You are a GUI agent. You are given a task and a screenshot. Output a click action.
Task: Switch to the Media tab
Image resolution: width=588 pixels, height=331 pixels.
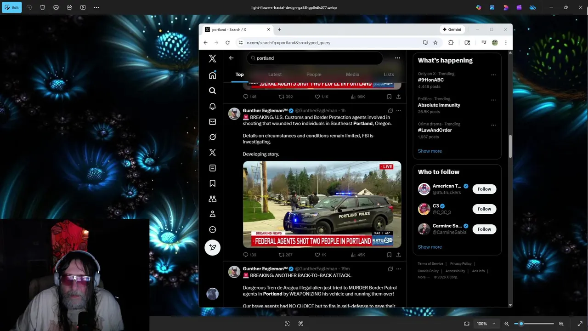coord(352,74)
